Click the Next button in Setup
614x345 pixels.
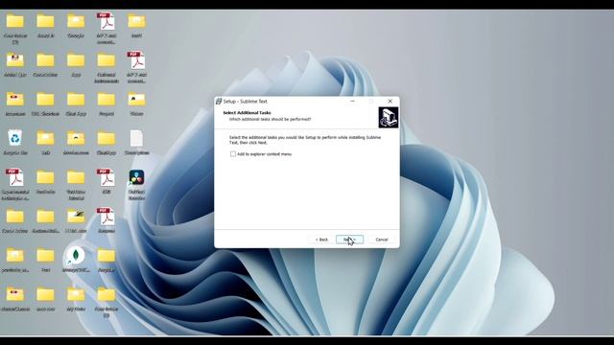point(349,240)
